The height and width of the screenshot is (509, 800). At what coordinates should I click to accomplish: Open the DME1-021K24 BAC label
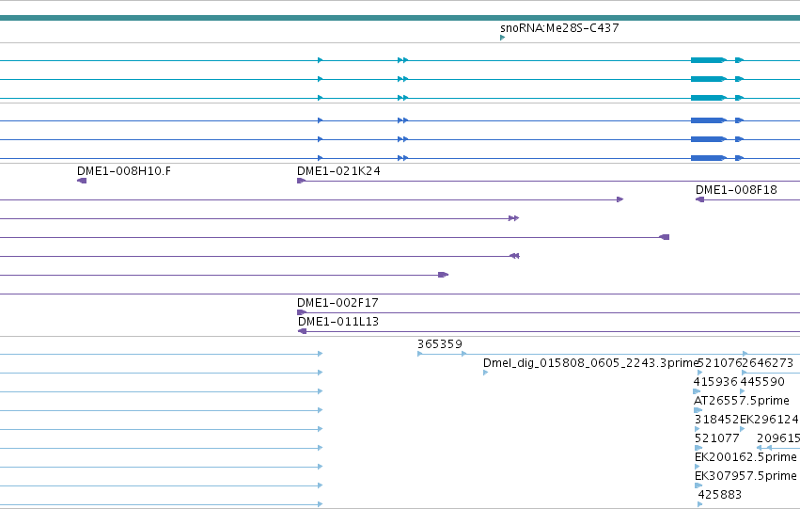pyautogui.click(x=338, y=171)
